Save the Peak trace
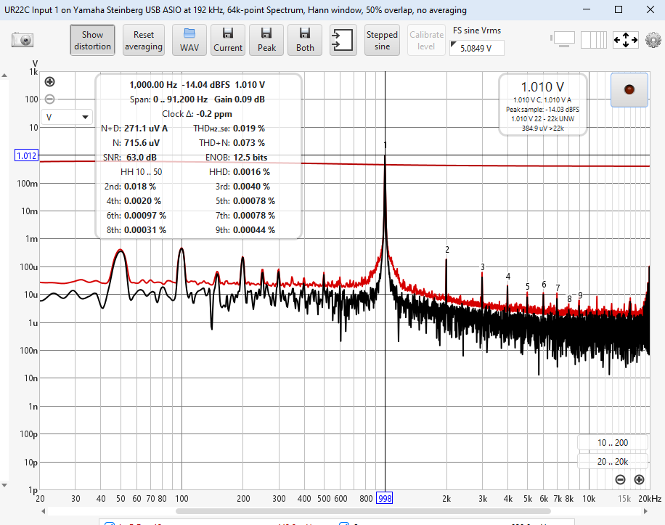The height and width of the screenshot is (525, 665). click(266, 40)
